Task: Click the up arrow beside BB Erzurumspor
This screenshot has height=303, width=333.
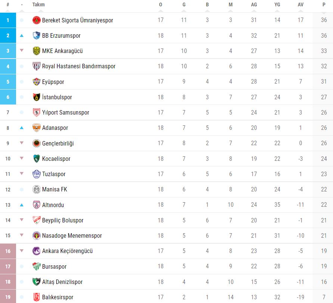Action: pos(22,35)
